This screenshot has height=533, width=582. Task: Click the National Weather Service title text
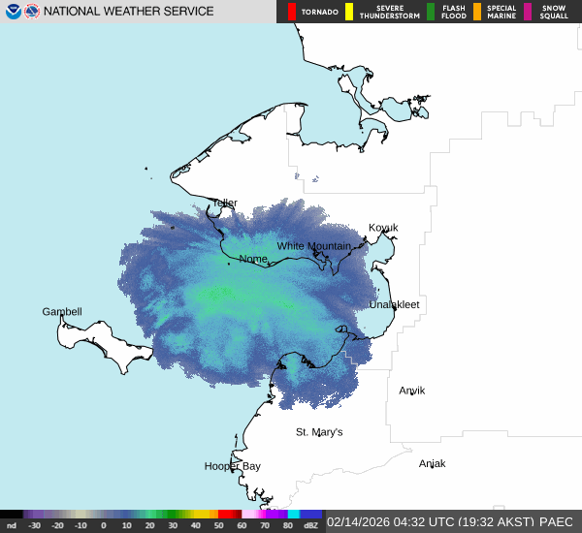point(130,12)
